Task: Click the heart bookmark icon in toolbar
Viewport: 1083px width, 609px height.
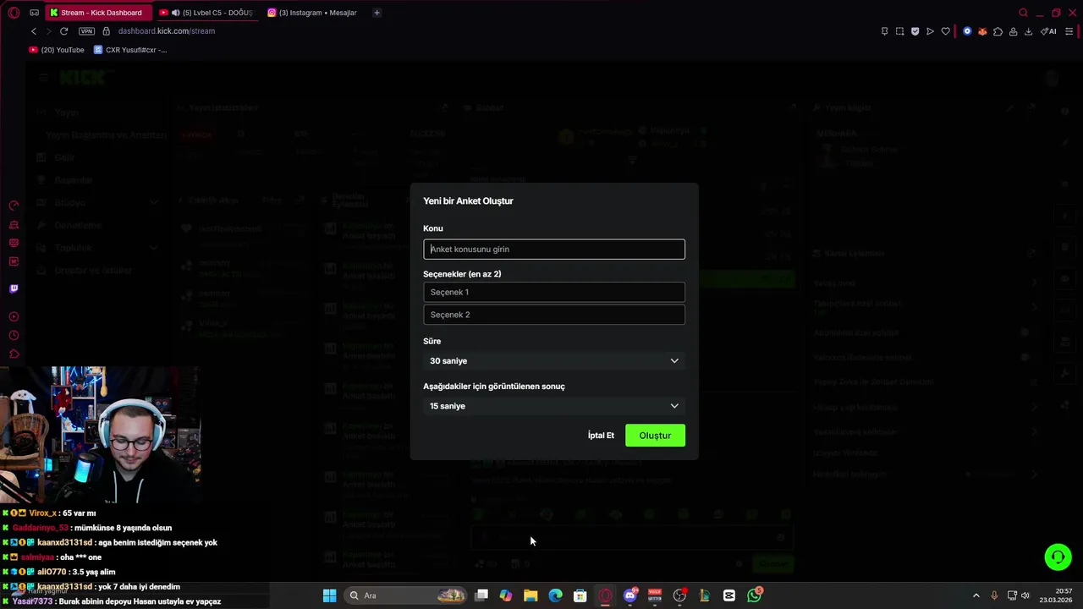Action: (945, 31)
